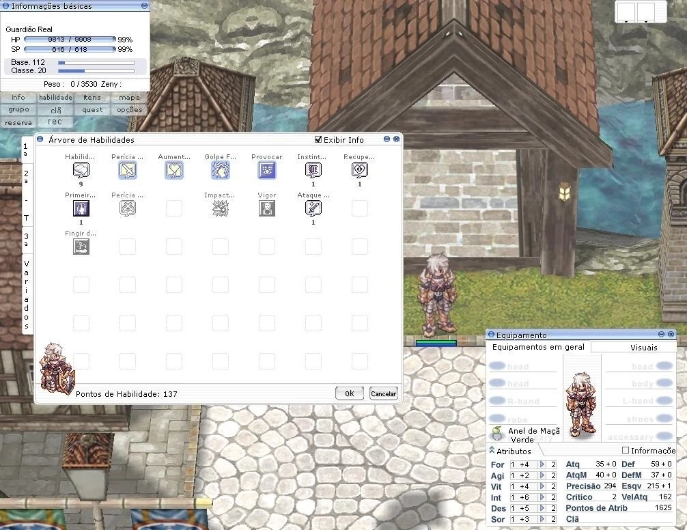
Task: Increase the Agi attribute with its arrow
Action: (542, 475)
